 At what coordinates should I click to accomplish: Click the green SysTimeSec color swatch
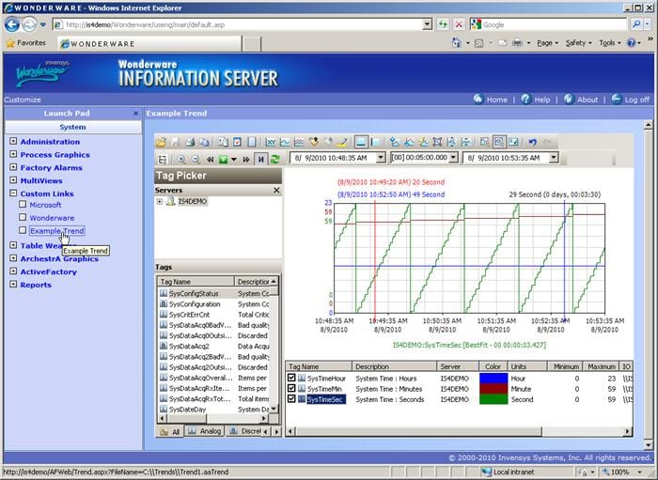coord(493,398)
